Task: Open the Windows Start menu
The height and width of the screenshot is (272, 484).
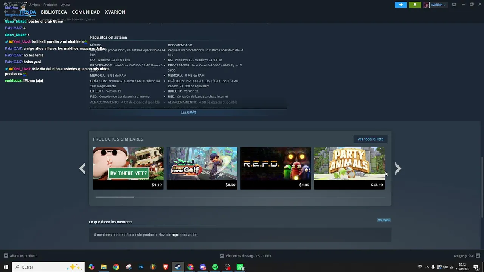Action: click(6, 267)
